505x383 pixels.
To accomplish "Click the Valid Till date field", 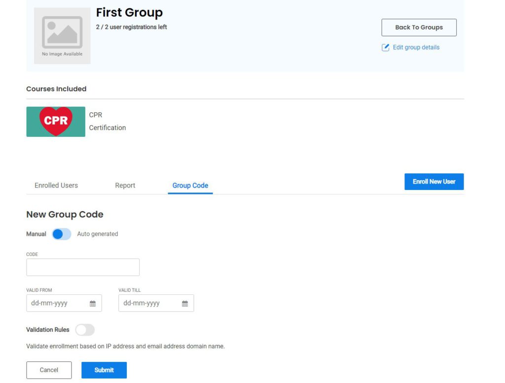I will (156, 303).
